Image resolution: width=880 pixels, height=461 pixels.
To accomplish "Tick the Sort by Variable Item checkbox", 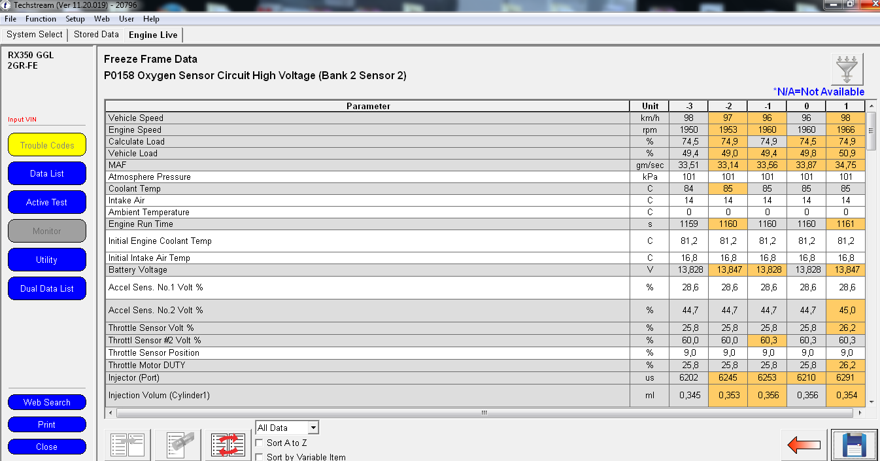I will [x=260, y=457].
